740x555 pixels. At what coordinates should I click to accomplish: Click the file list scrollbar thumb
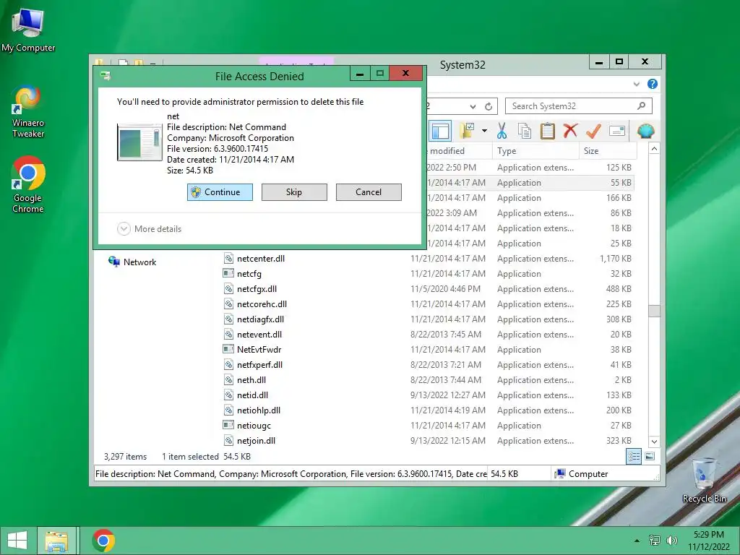(x=654, y=311)
